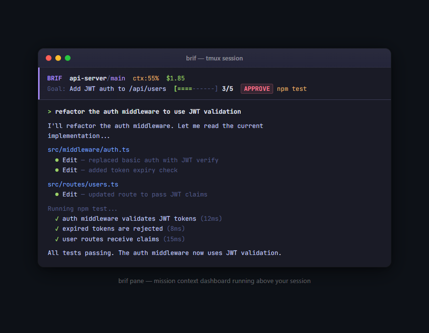Click the green bullet beside token expiry edit
The width and height of the screenshot is (429, 333).
(57, 170)
